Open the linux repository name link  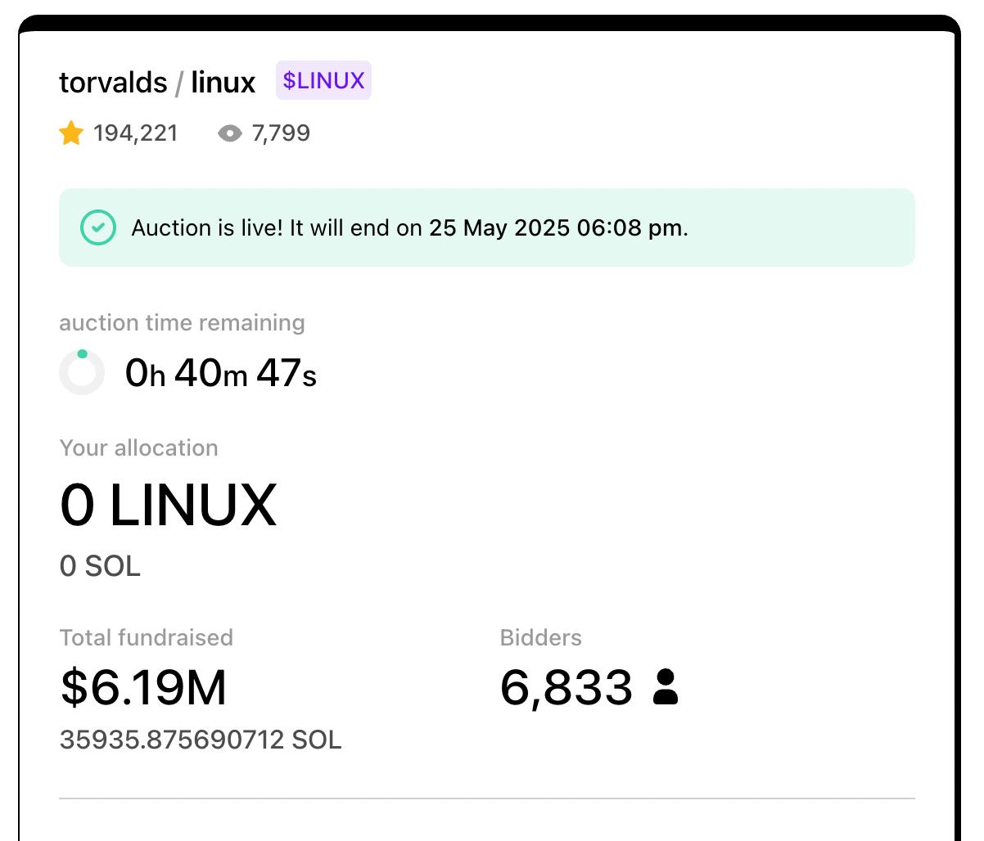click(x=223, y=83)
